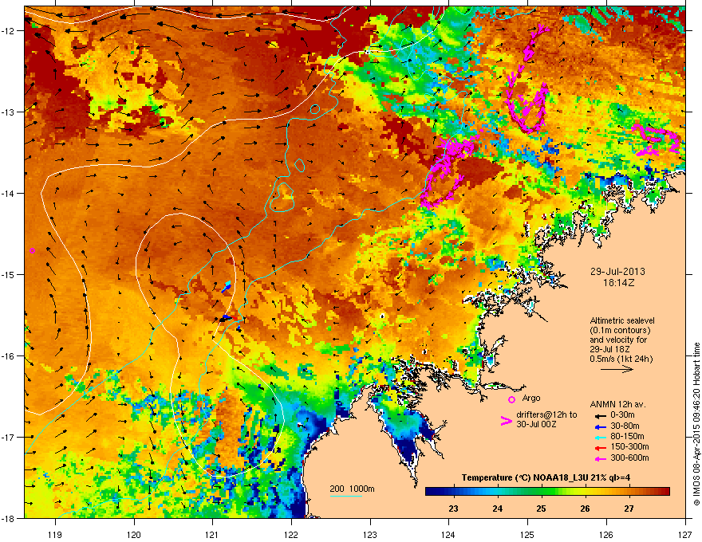The width and height of the screenshot is (702, 542).
Task: Select the date label 29-Jul-2013
Action: pos(617,272)
